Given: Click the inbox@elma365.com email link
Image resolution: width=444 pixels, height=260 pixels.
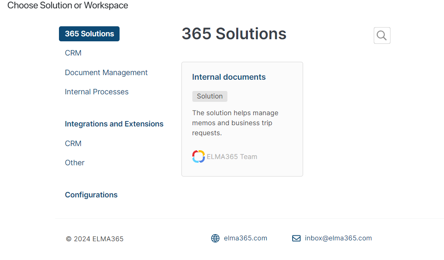Looking at the screenshot, I should pos(338,238).
